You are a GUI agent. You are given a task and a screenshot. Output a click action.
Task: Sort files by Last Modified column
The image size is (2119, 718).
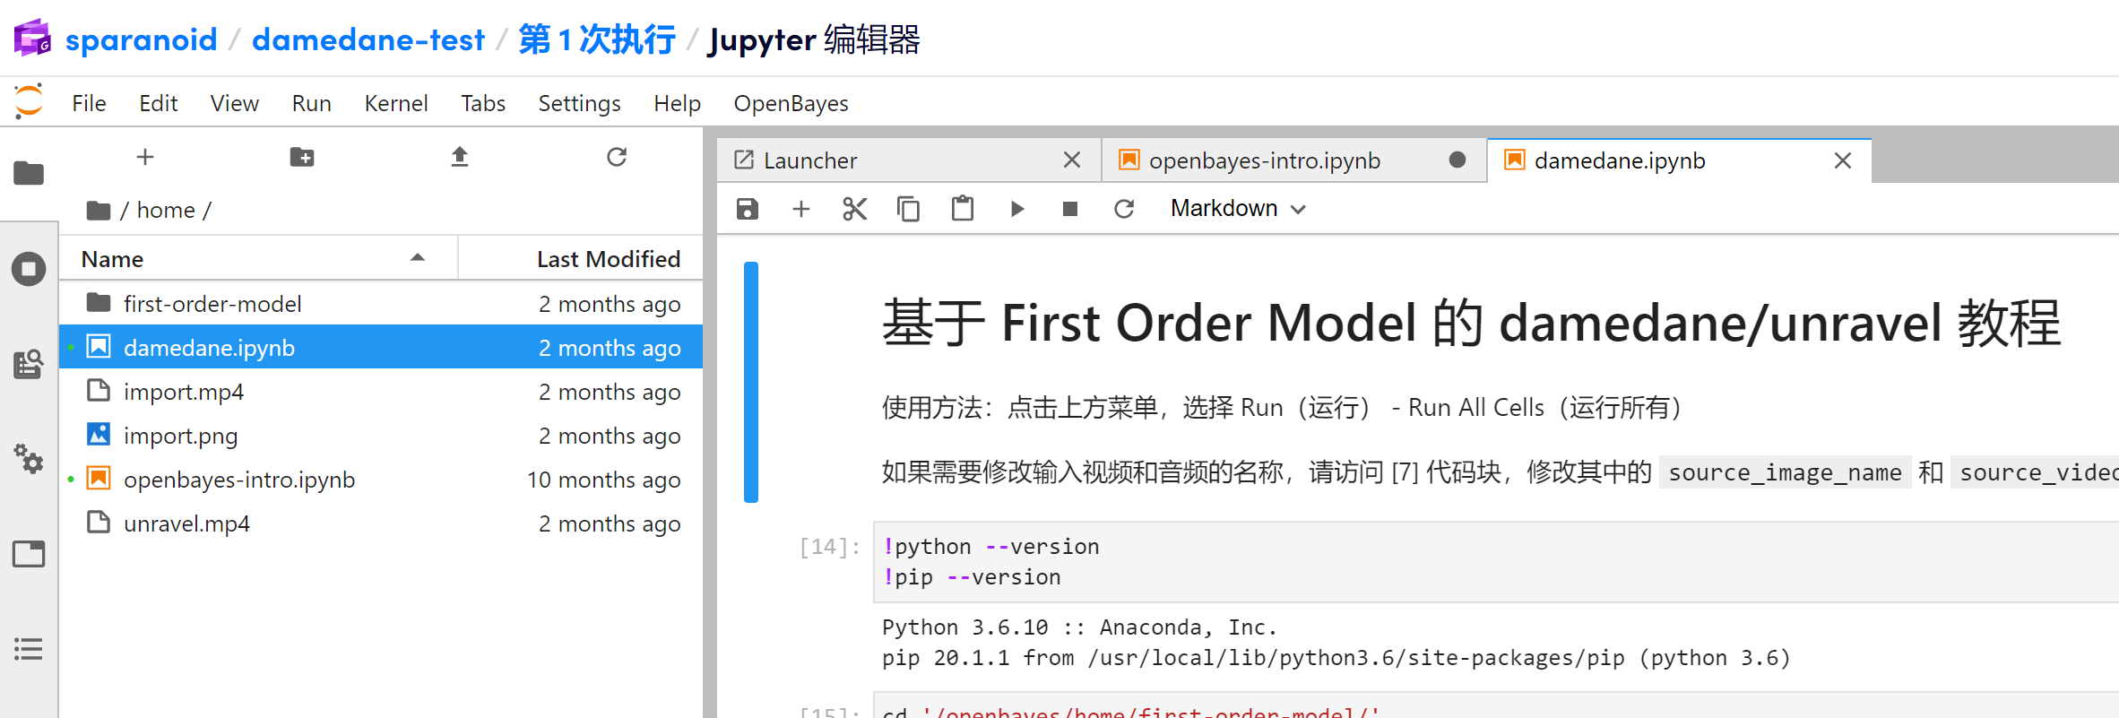point(608,259)
